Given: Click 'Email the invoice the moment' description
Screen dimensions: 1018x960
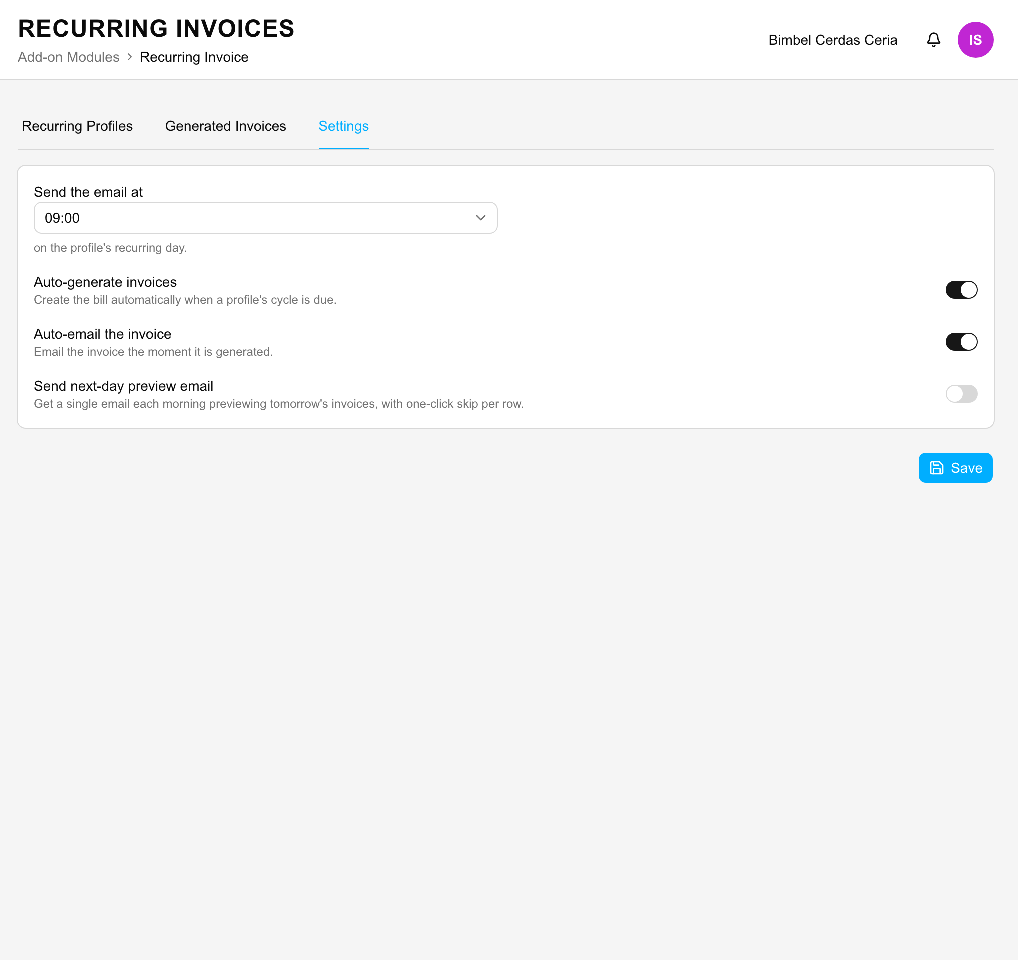Looking at the screenshot, I should click(153, 352).
